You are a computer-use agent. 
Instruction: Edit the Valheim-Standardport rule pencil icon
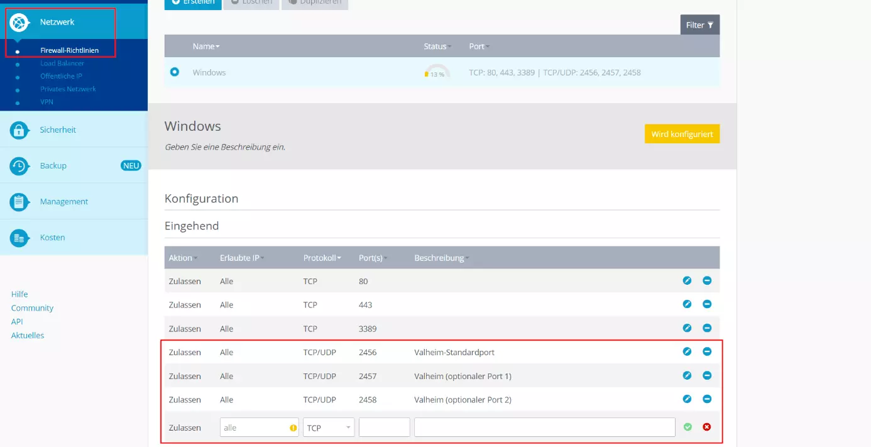(687, 352)
